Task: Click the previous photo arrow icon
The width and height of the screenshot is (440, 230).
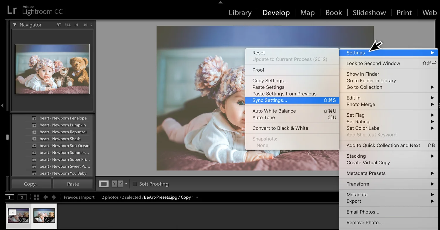Action: point(45,197)
